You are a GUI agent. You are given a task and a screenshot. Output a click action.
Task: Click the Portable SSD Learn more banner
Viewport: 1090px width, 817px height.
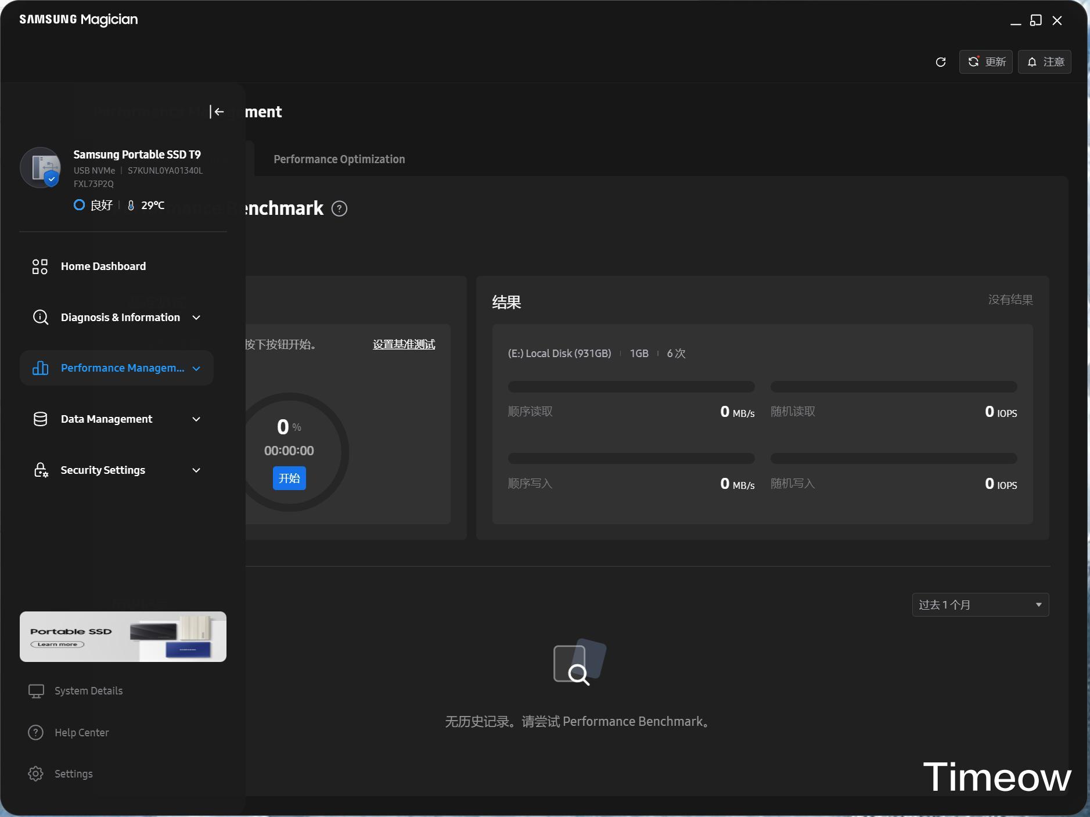coord(123,636)
